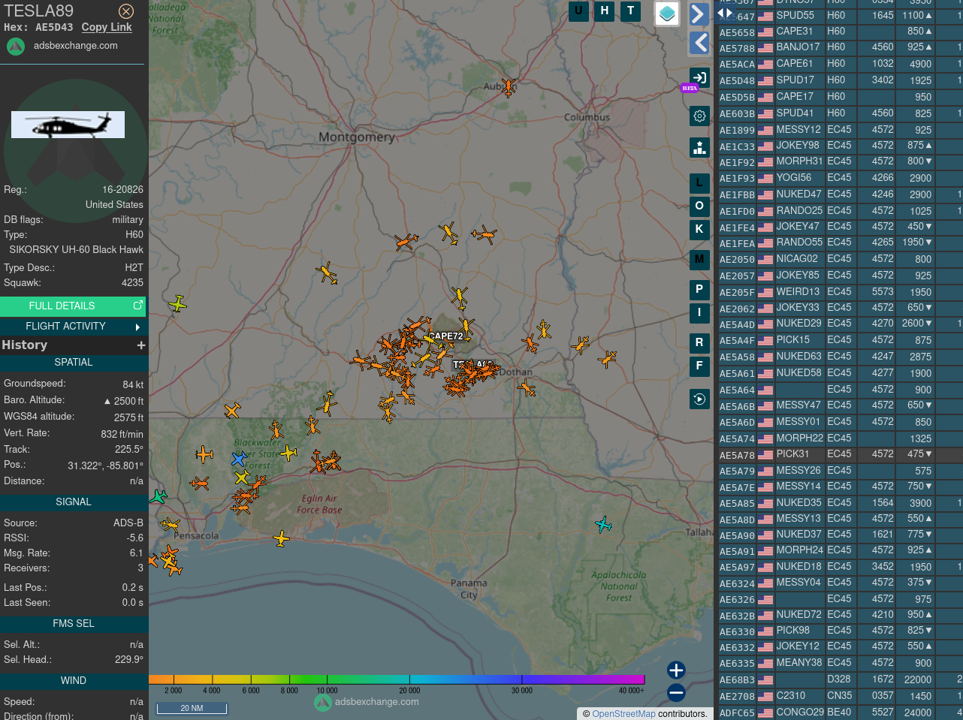
Task: Select the helicopter icon near Dothan label
Action: tap(527, 388)
